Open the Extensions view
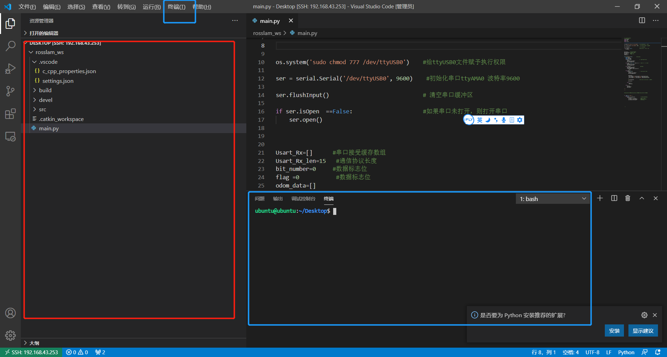This screenshot has height=357, width=667. (10, 114)
